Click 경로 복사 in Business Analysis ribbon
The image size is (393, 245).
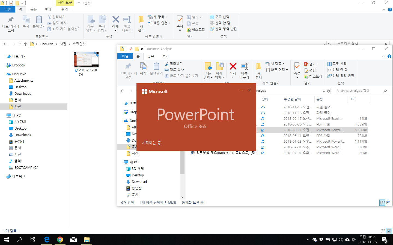click(x=174, y=70)
